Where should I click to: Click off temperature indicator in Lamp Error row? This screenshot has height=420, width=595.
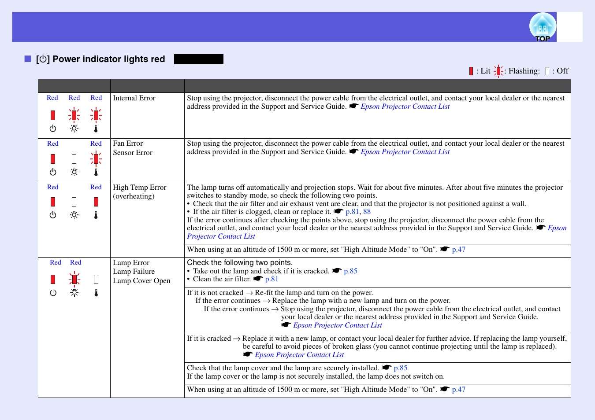(x=96, y=279)
